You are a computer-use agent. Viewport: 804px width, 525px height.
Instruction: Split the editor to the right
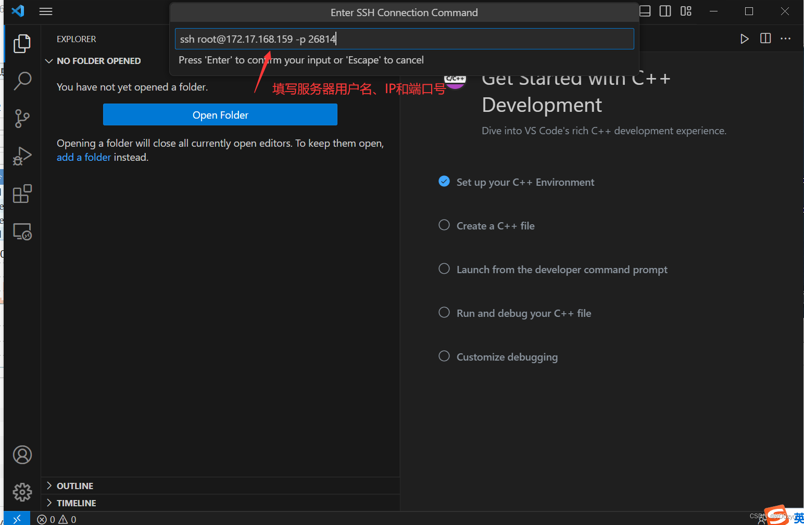[765, 39]
